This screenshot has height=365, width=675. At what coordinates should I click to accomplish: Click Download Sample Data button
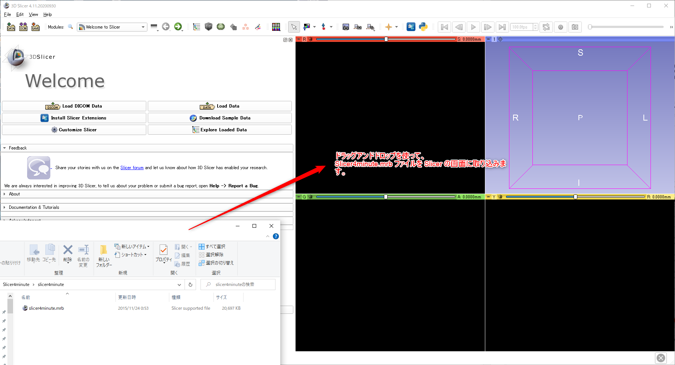pos(220,118)
